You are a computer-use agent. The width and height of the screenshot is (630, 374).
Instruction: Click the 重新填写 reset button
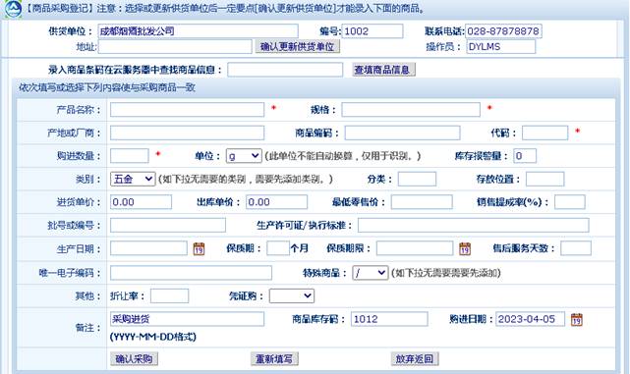274,358
